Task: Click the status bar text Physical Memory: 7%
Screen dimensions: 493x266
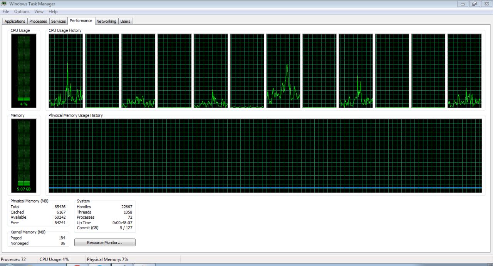Action: pyautogui.click(x=107, y=259)
